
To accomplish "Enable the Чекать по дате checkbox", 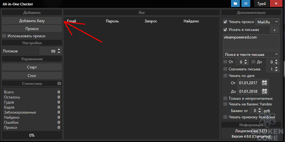I will [225, 75].
